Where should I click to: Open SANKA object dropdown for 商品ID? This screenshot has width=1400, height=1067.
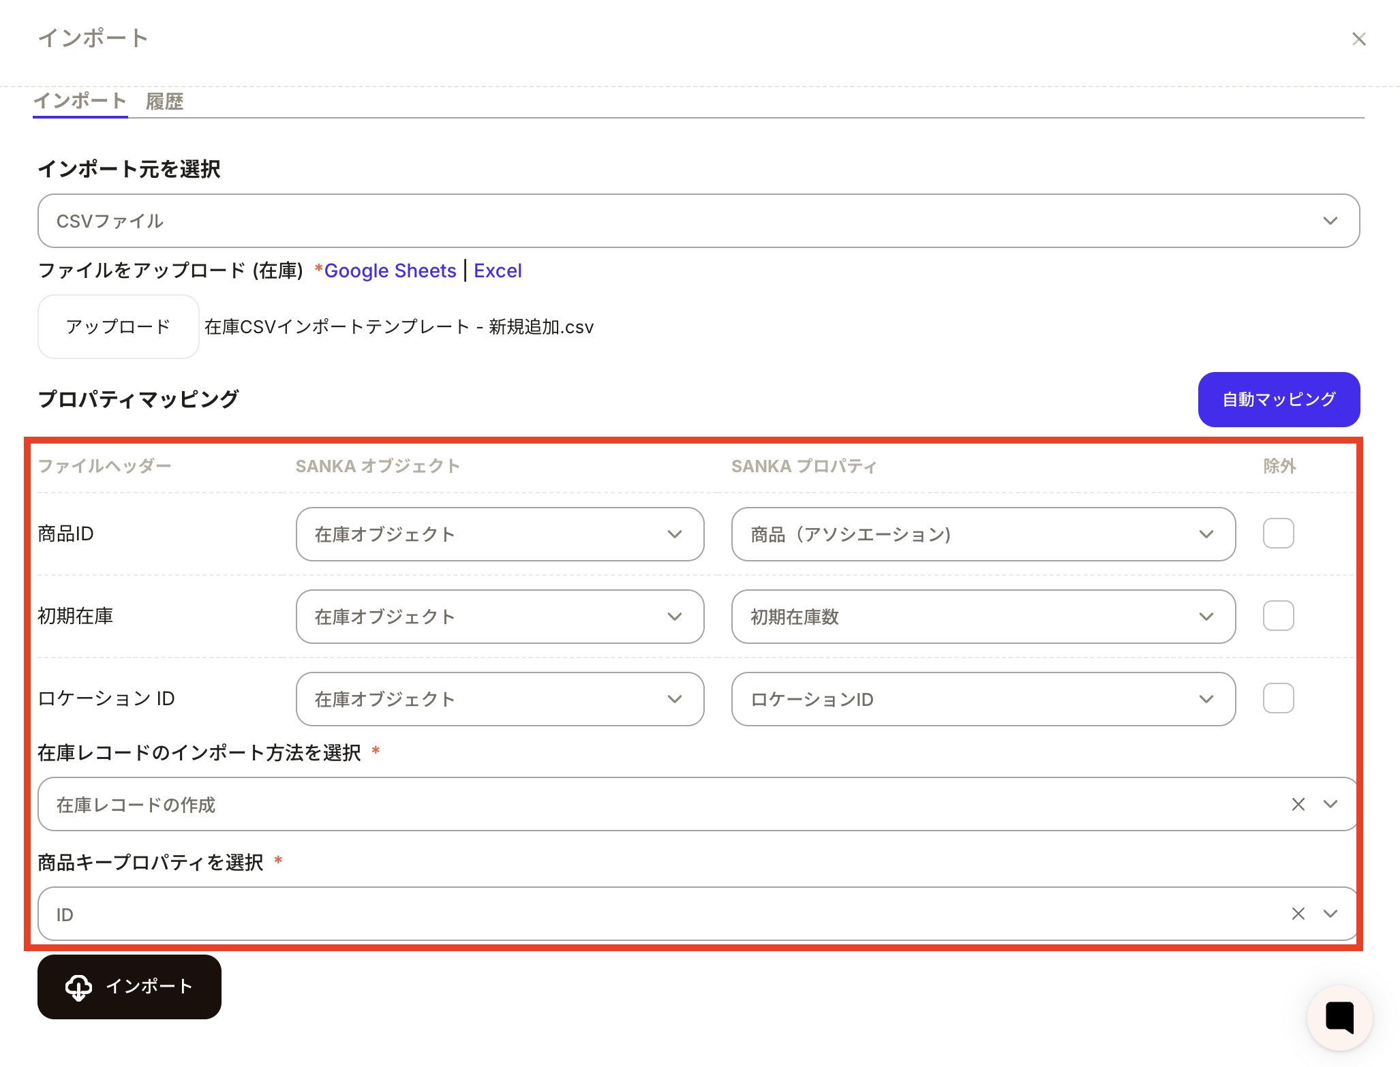click(x=500, y=534)
